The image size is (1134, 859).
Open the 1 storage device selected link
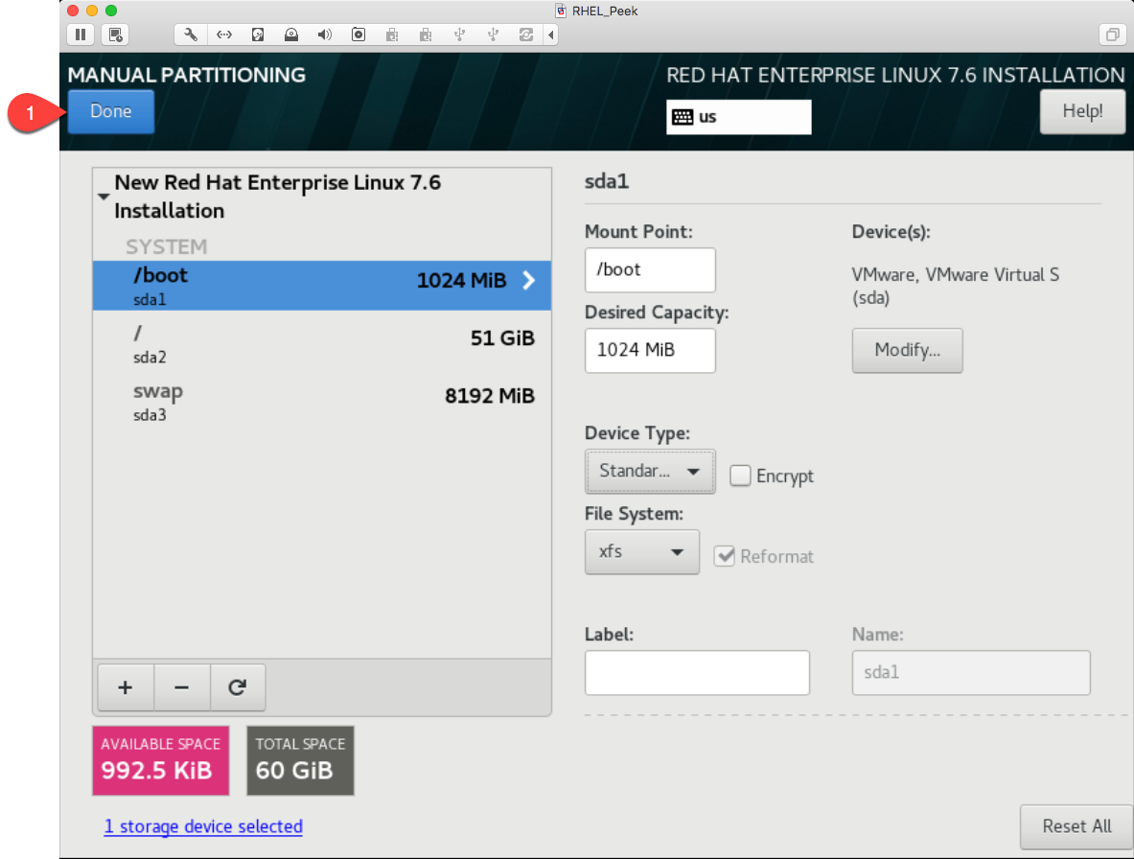(203, 826)
